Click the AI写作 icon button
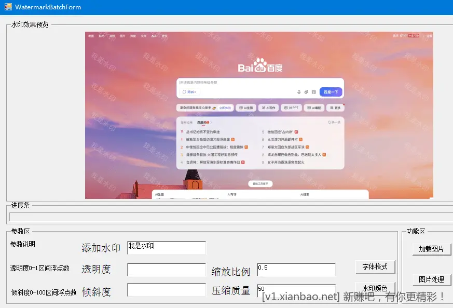Screen dimensions: 453x308 pyautogui.click(x=268, y=108)
